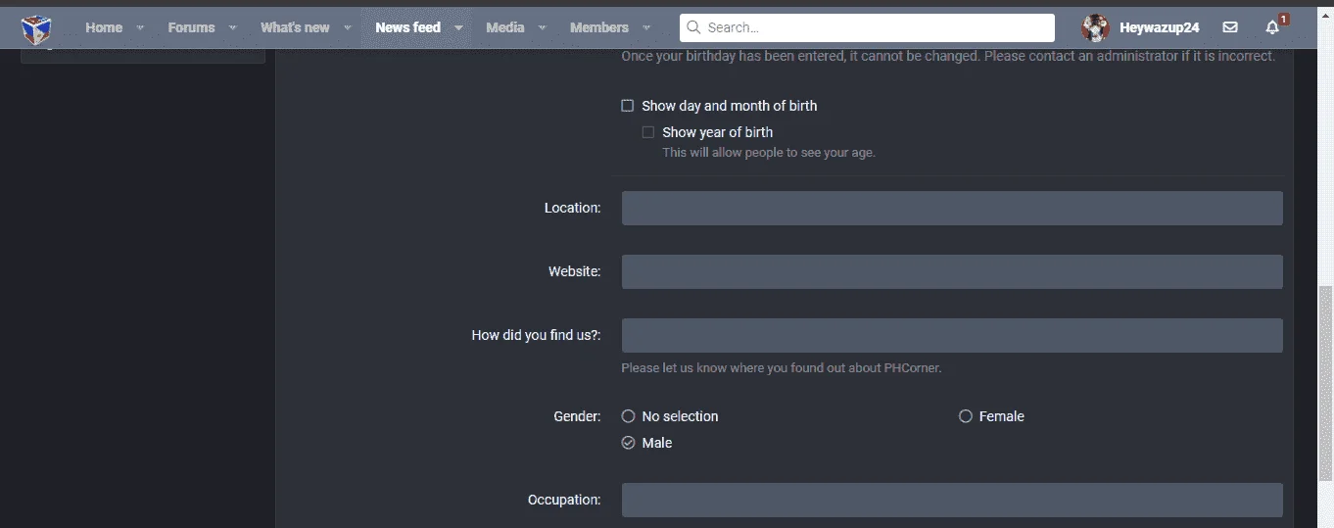Open the alerts bell icon

(1272, 27)
